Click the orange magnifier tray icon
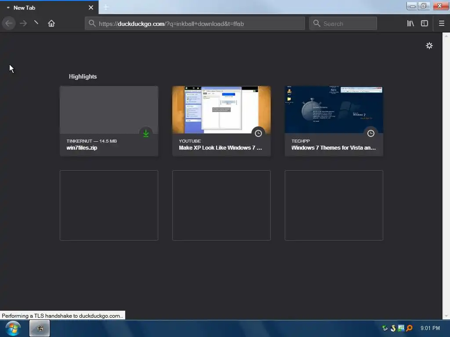450x337 pixels. 409,328
